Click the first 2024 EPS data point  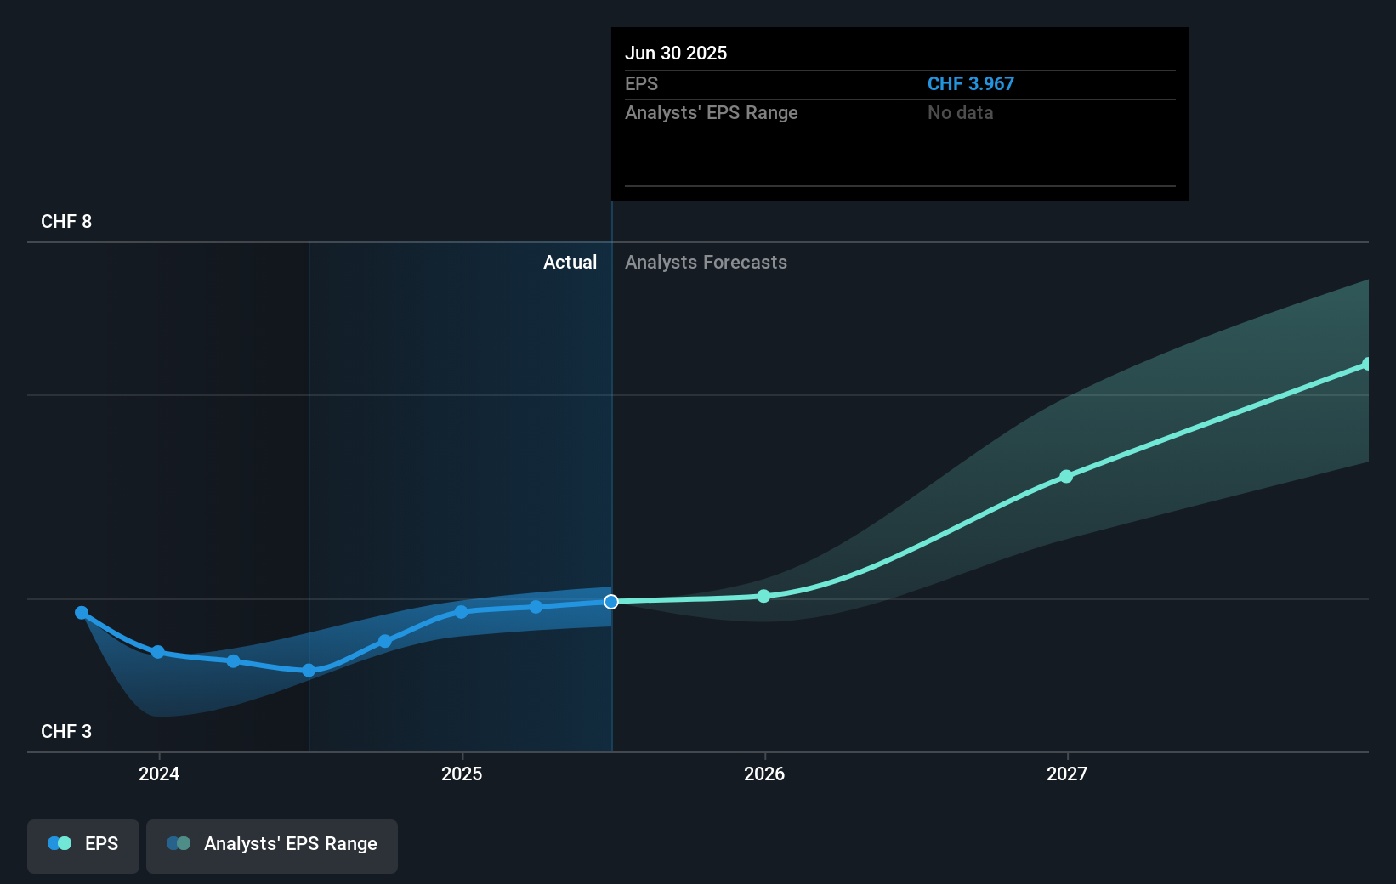click(x=81, y=611)
